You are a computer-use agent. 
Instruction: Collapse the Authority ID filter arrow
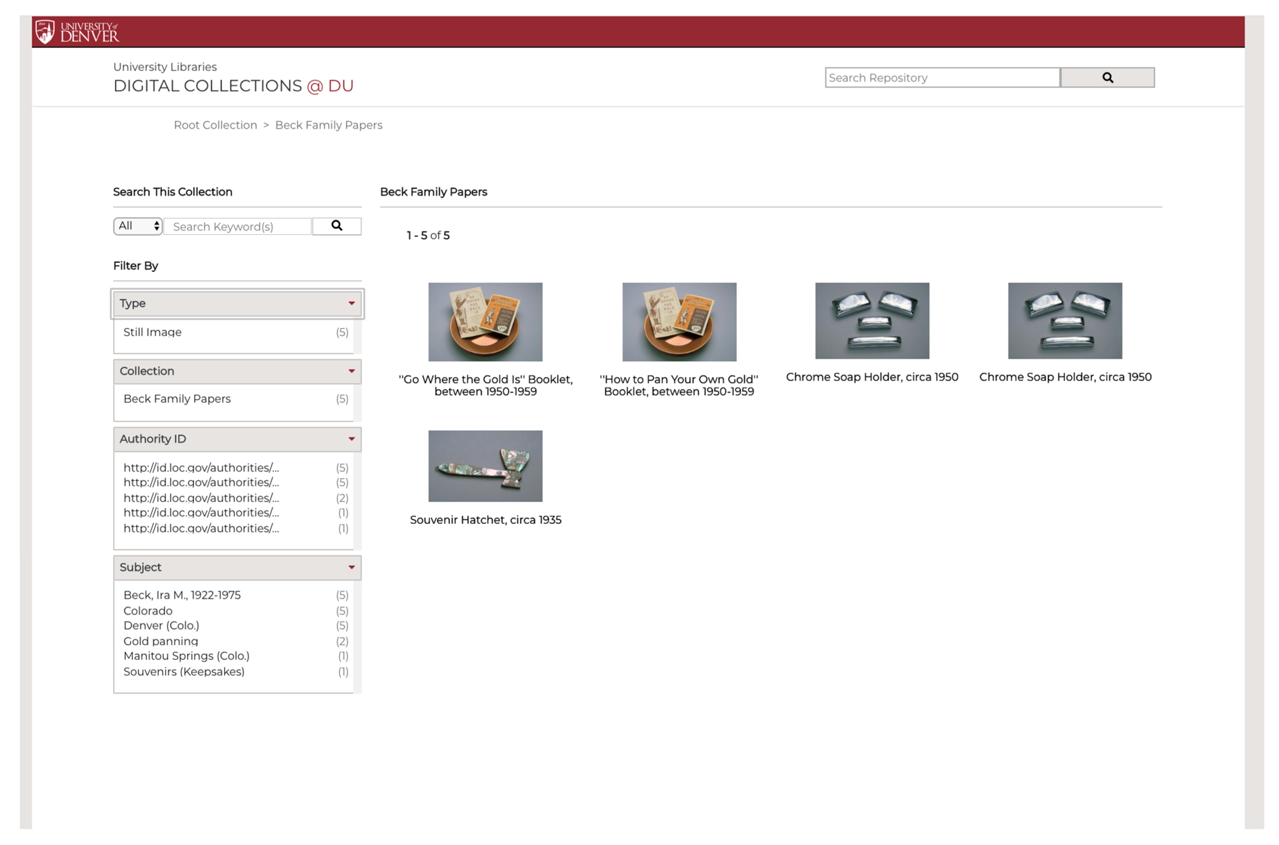(351, 439)
